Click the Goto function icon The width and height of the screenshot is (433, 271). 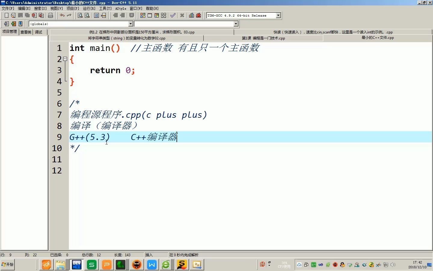pos(97,15)
